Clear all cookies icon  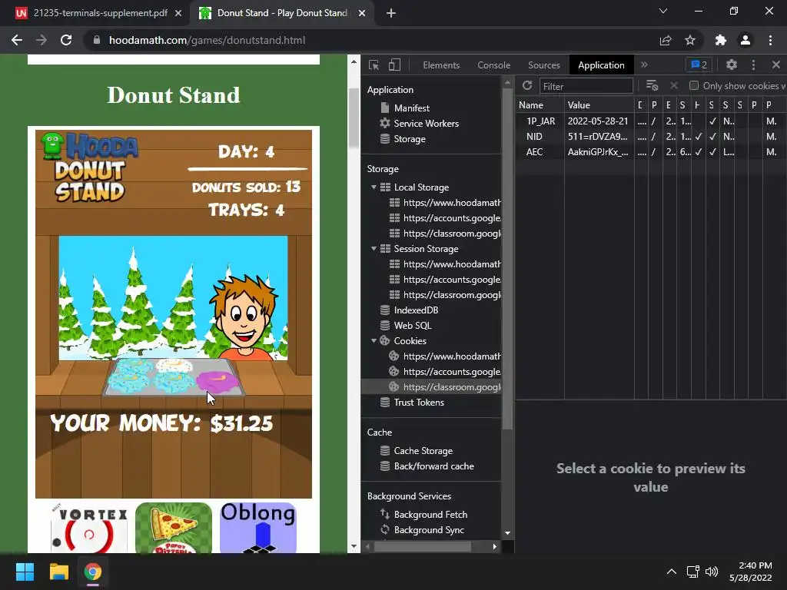pos(652,86)
